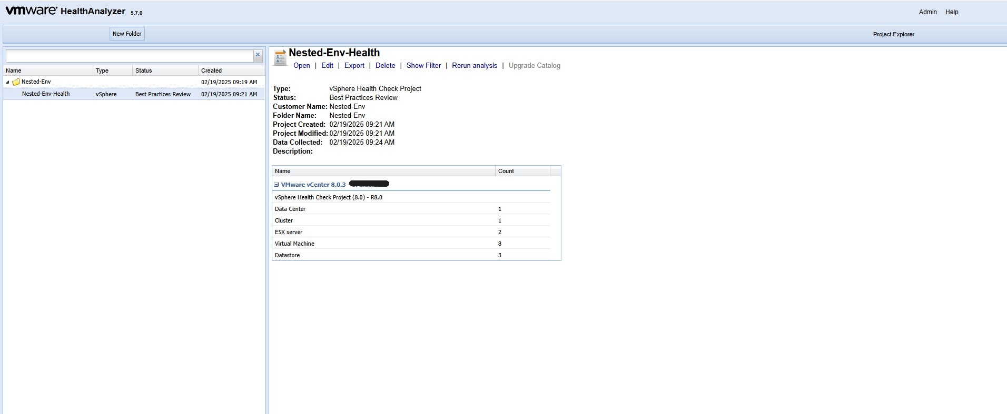
Task: Click the Rerun analysis link
Action: pyautogui.click(x=475, y=66)
